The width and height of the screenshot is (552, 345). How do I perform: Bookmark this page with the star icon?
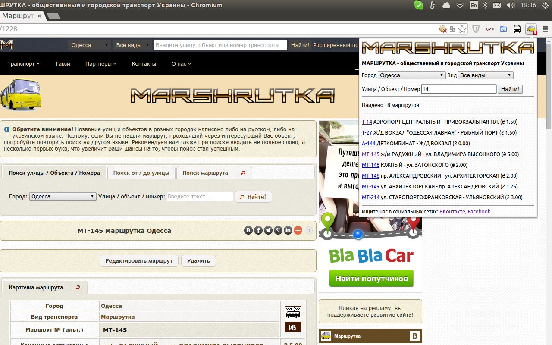coord(462,29)
